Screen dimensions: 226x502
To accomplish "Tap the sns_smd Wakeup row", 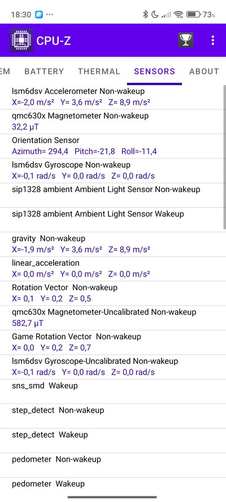I will click(112, 391).
